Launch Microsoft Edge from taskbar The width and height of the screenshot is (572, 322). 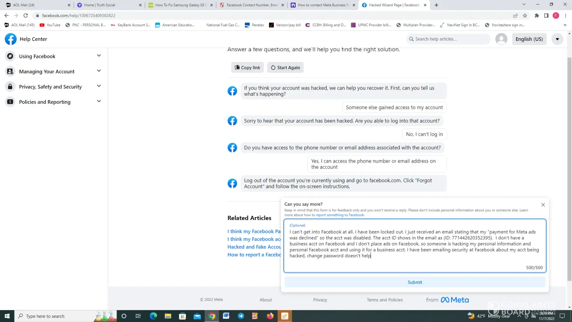[x=153, y=316]
